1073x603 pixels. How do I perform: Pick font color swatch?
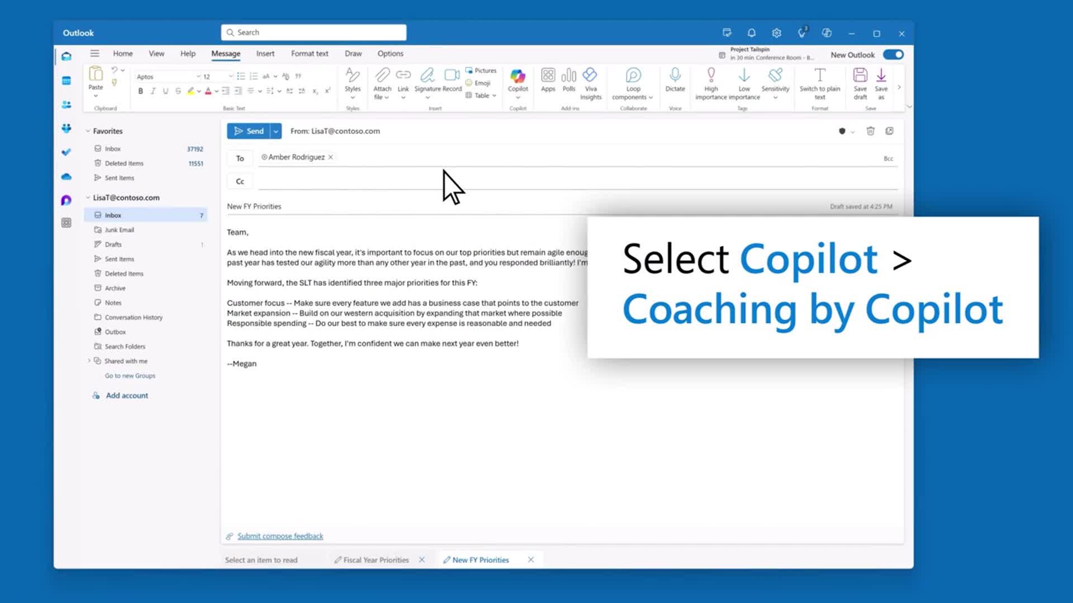click(x=208, y=91)
